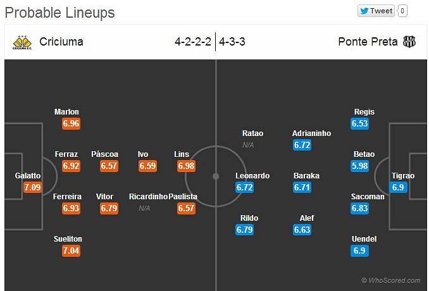Click Rildo's 6.79 rating badge

tap(244, 230)
